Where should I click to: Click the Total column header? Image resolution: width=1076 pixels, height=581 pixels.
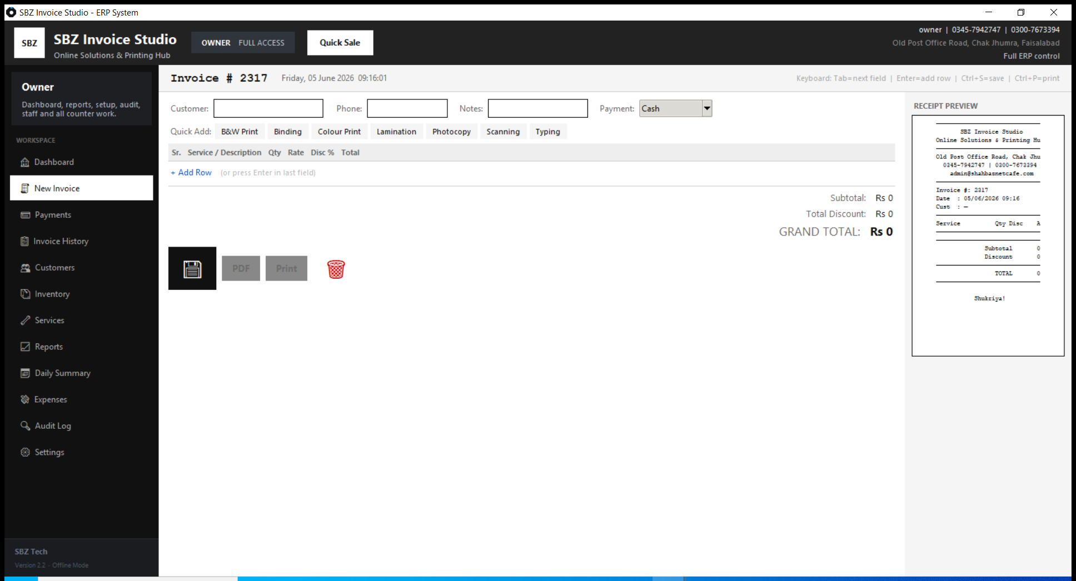[x=350, y=153]
